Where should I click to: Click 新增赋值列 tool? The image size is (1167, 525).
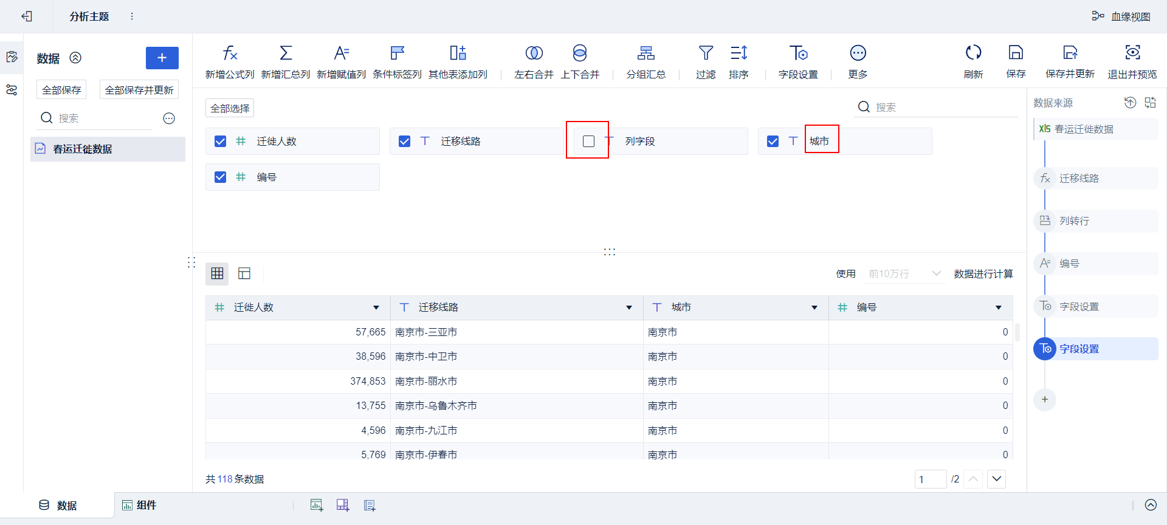[342, 62]
